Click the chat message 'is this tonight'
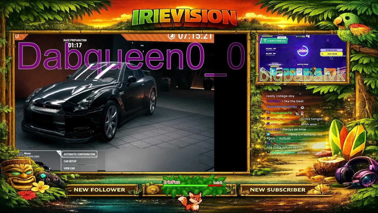 [x=312, y=119]
